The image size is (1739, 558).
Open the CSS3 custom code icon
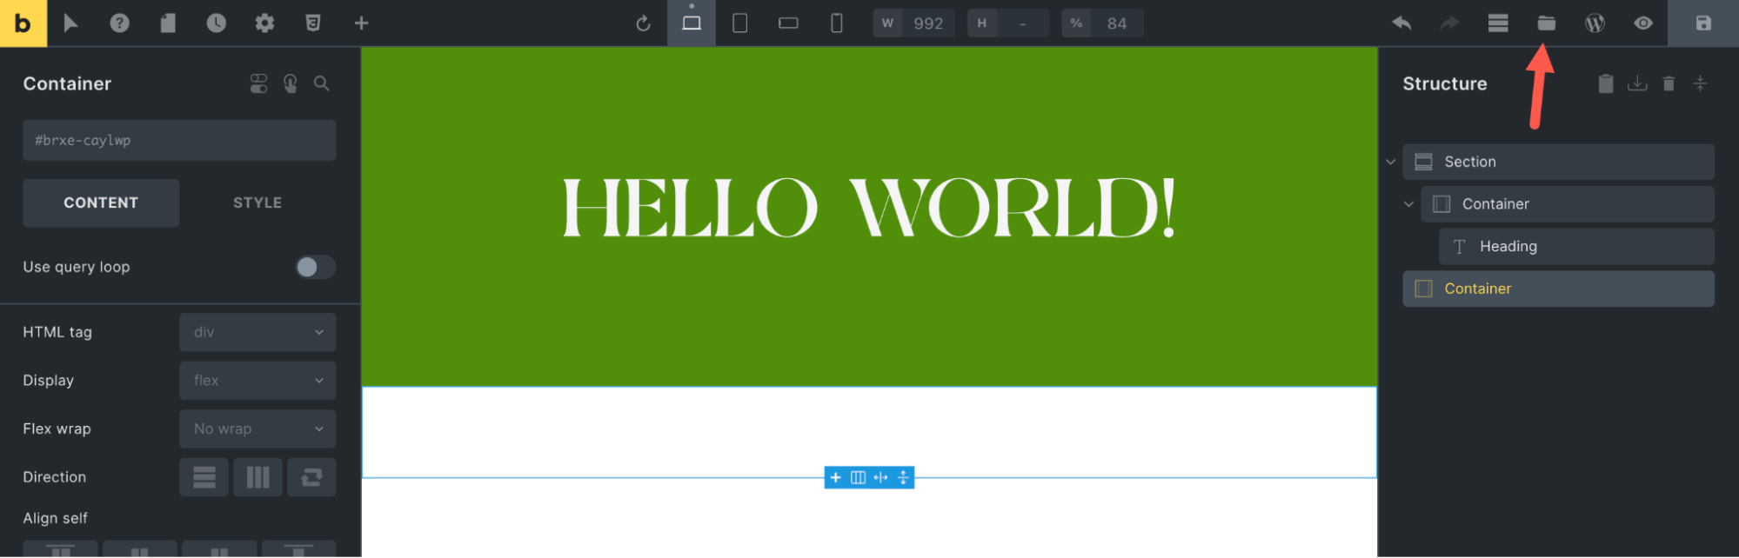pos(313,23)
